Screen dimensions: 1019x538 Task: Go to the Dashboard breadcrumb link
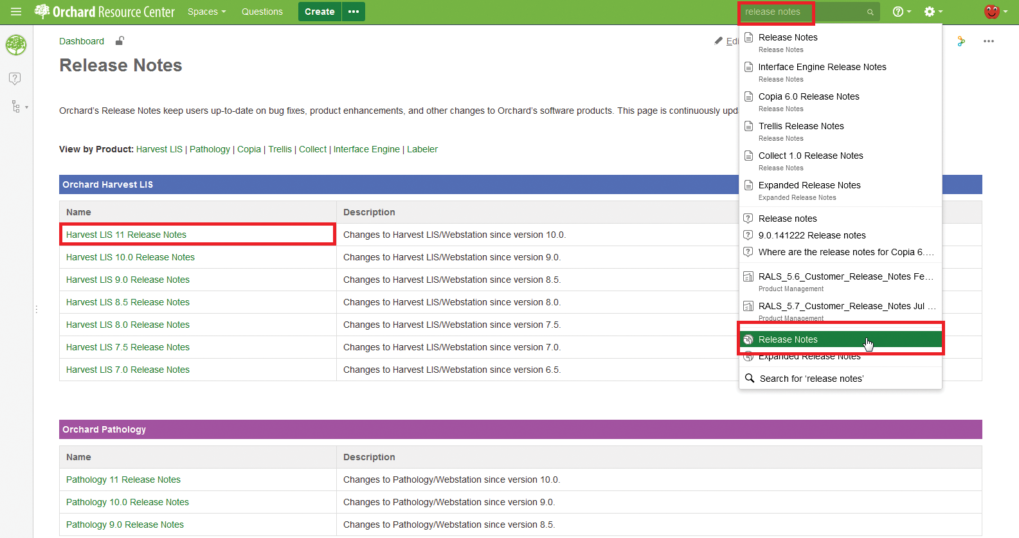coord(82,41)
